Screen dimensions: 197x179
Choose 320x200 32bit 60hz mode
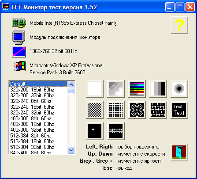pos(38,95)
